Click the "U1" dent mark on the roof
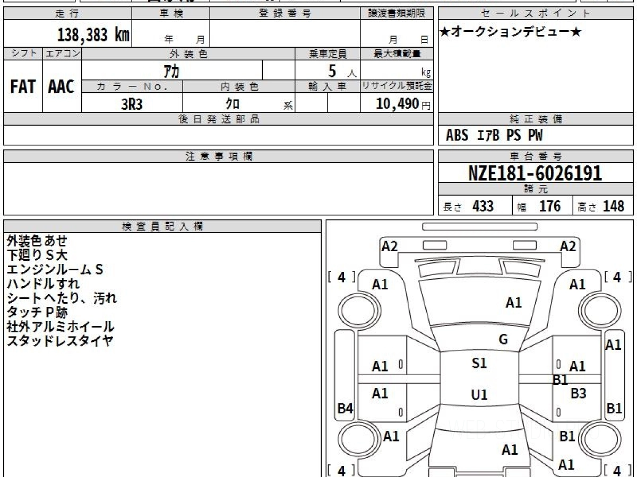The height and width of the screenshot is (477, 637). (479, 395)
